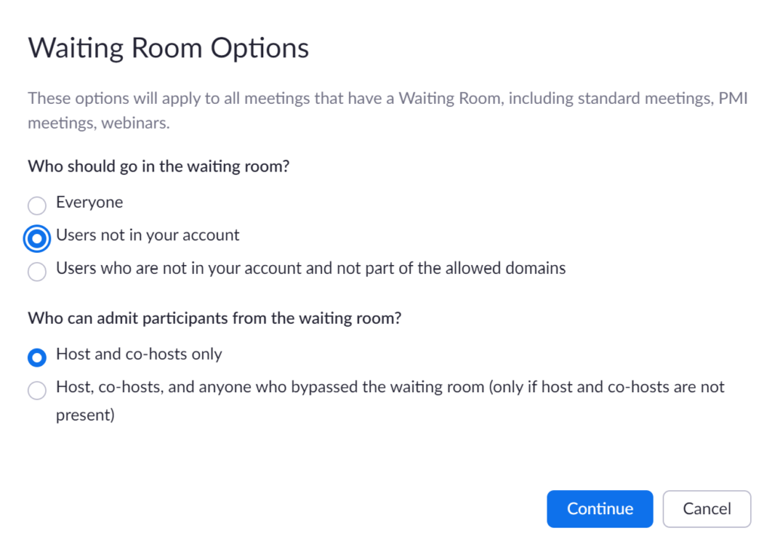
Task: Click the "Host and co-hosts only" label text
Action: click(139, 354)
